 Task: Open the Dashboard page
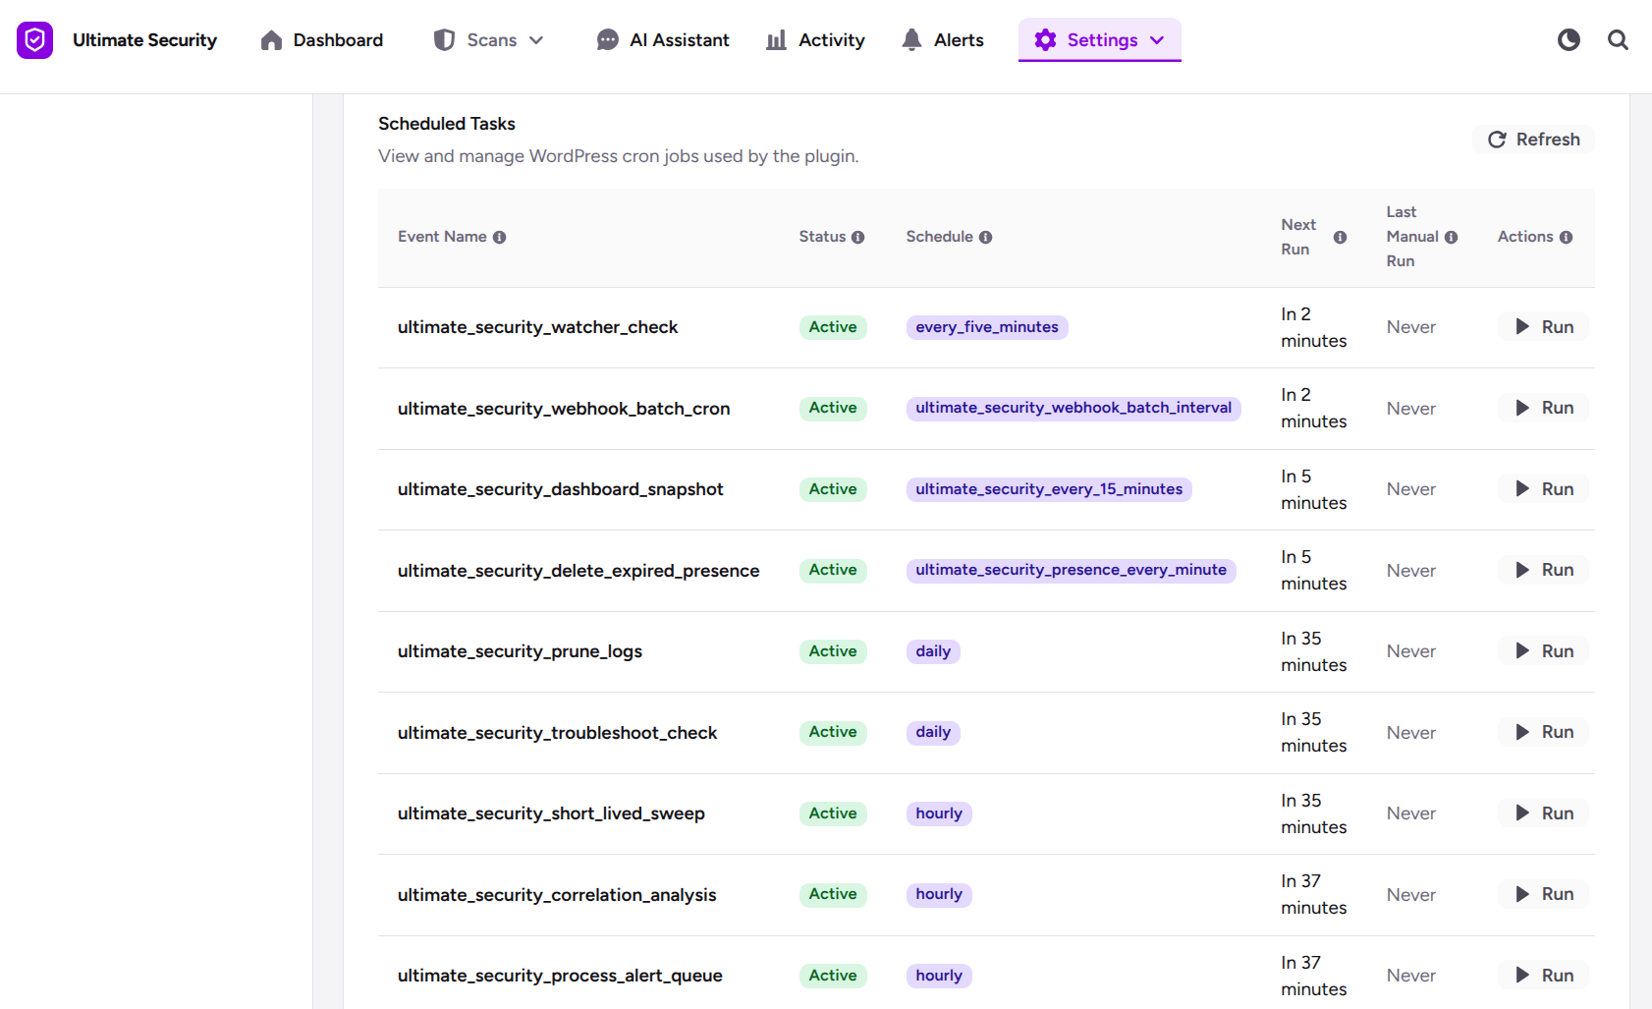coord(321,40)
